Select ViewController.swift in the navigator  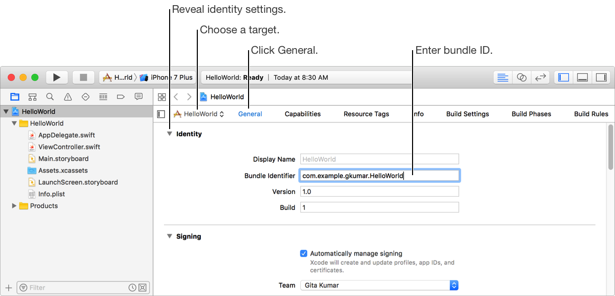coord(69,147)
